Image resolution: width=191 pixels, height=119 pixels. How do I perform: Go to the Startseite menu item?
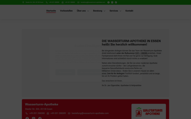pos(51,11)
